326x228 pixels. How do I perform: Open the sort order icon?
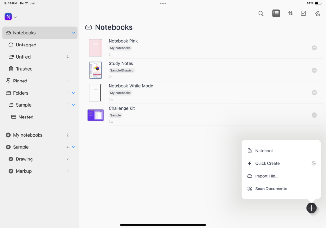[x=290, y=13]
